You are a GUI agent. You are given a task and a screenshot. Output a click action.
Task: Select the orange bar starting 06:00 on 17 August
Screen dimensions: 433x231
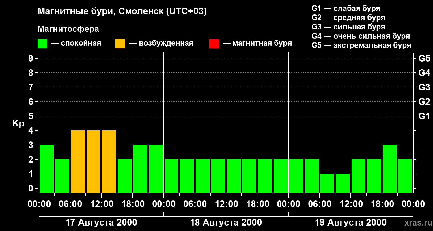[x=78, y=161]
